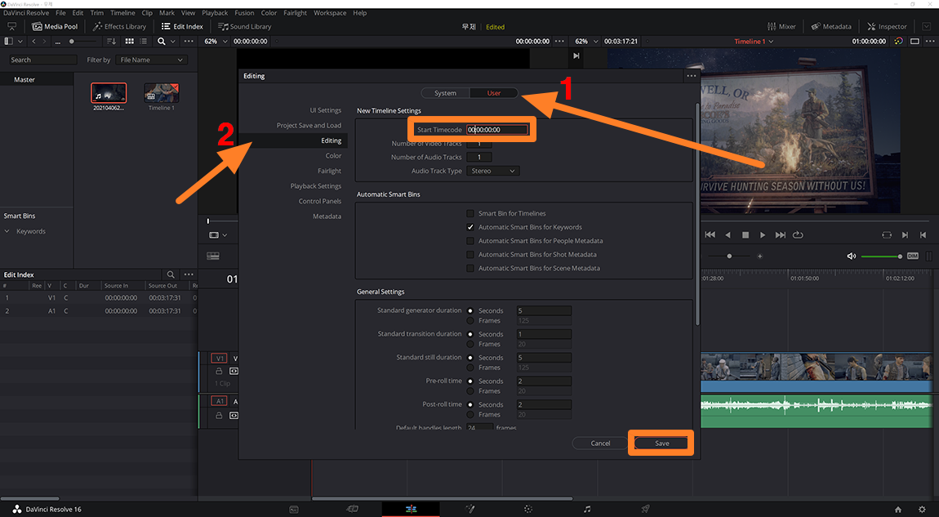Switch to the Deliver page rocket icon
Screen dimensions: 939x517
tap(646, 509)
